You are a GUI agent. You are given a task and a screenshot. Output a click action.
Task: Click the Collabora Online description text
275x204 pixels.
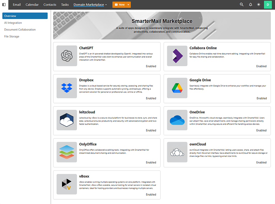227,55
